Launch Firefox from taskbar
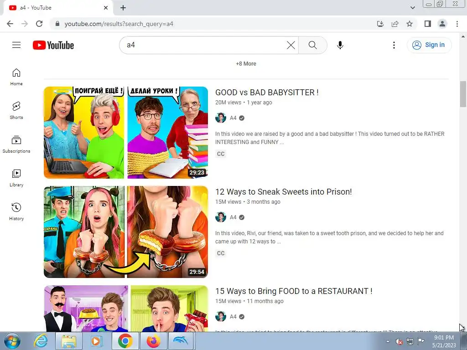Screen dimensions: 467x350 pos(153,341)
